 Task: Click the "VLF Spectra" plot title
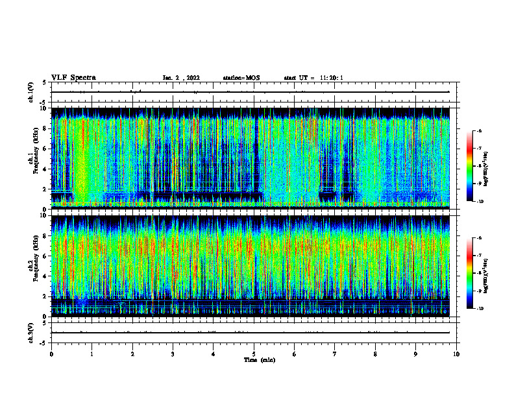(73, 78)
